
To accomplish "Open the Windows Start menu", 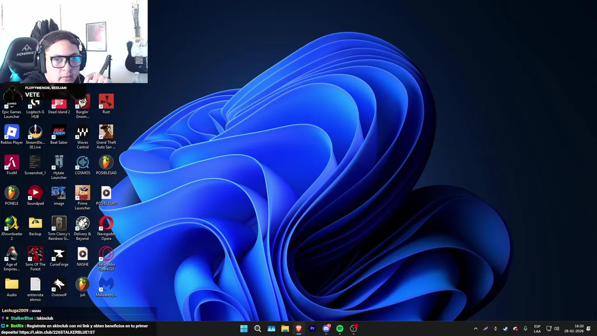I will 244,329.
